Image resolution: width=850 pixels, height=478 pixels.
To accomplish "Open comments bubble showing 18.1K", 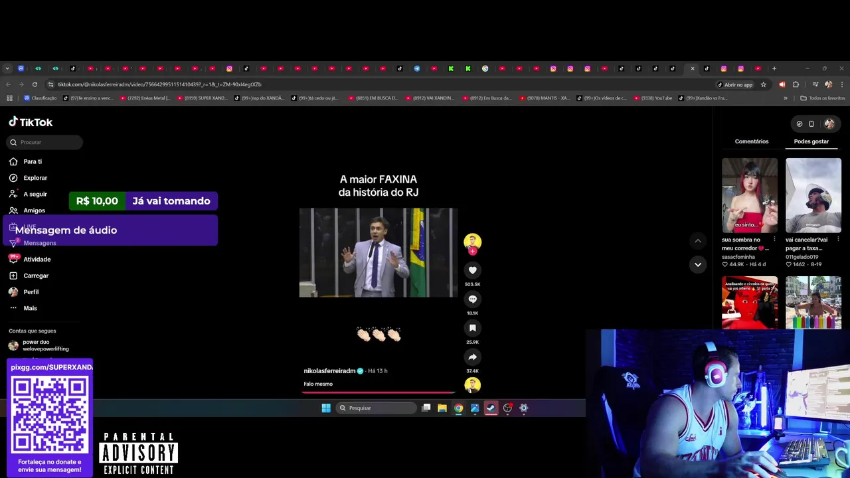I will point(472,299).
